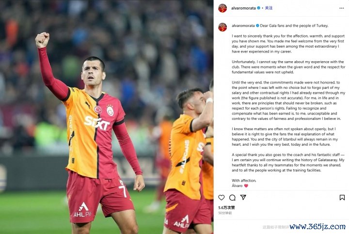Share the post via the paper plane icon

click(243, 197)
